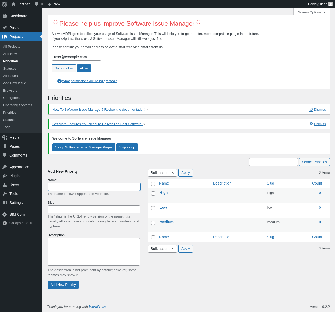Screen dimensions: 335x312
Task: Click the top Apply button
Action: coord(186,173)
